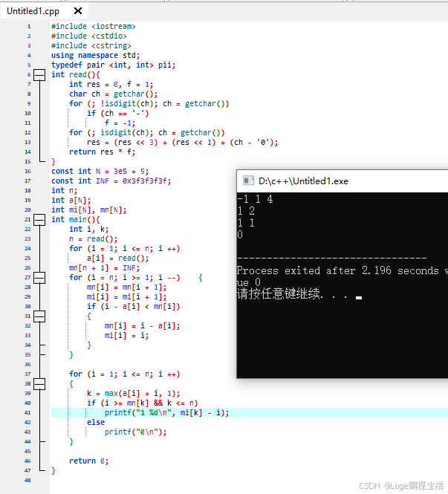Collapse the if block fold at line 31
448x494 pixels.
[39, 316]
